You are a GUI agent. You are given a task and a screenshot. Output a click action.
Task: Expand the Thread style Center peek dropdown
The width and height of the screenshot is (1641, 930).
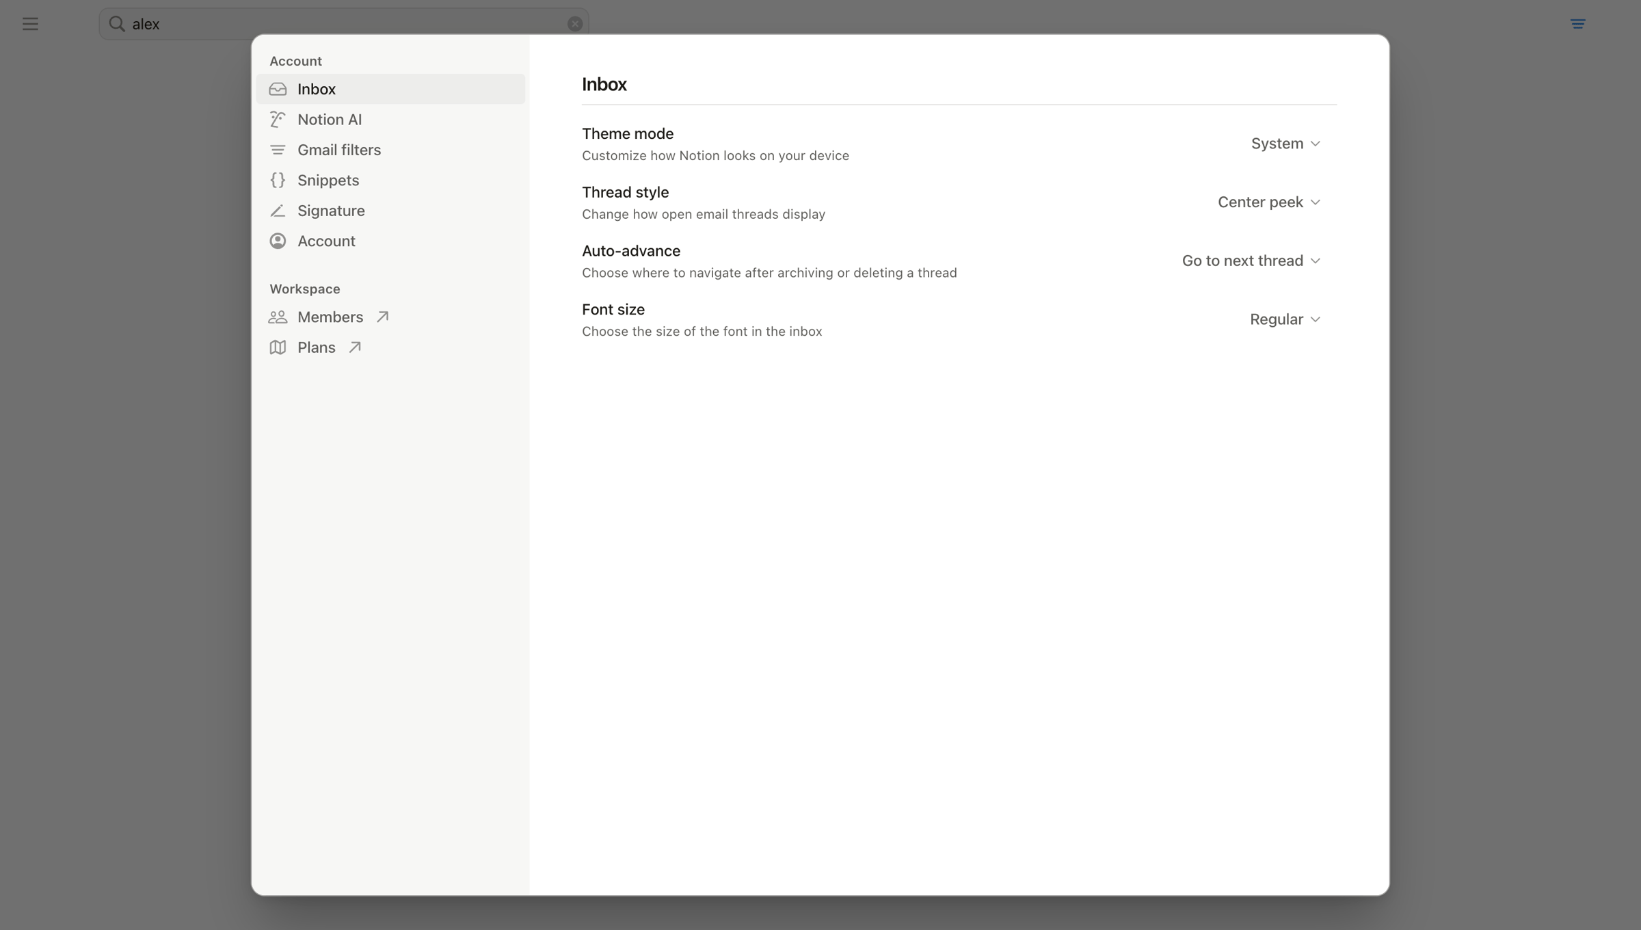1269,202
